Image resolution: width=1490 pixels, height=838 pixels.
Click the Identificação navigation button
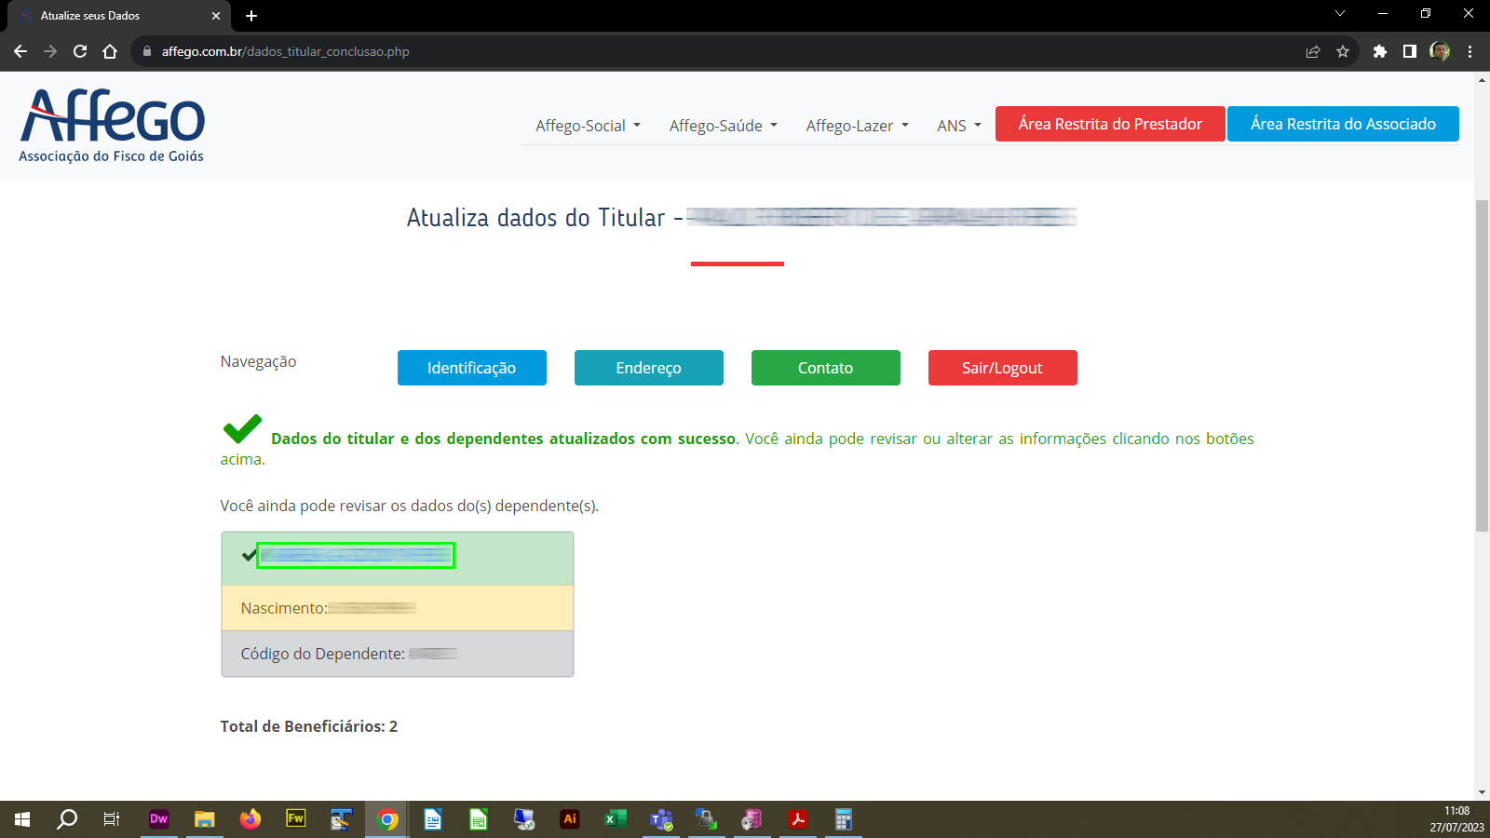point(471,367)
